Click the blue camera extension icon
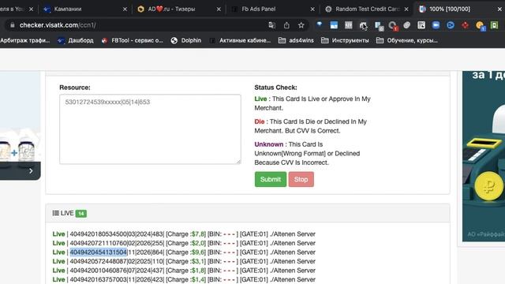The width and height of the screenshot is (505, 284). [x=436, y=24]
